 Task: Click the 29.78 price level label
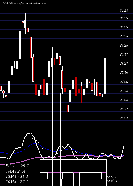coord(124,36)
